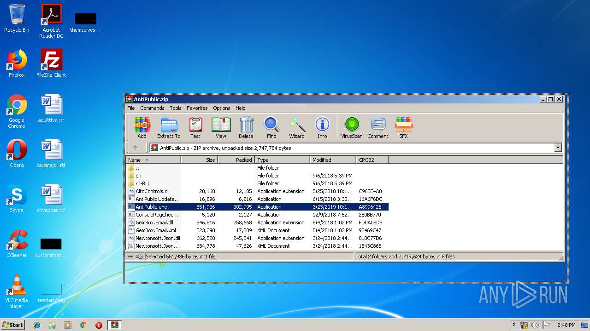Sort files by Type column
This screenshot has height=331, width=590.
coord(282,160)
